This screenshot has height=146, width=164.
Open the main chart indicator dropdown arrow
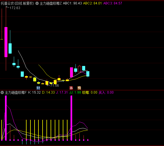click(x=37, y=3)
